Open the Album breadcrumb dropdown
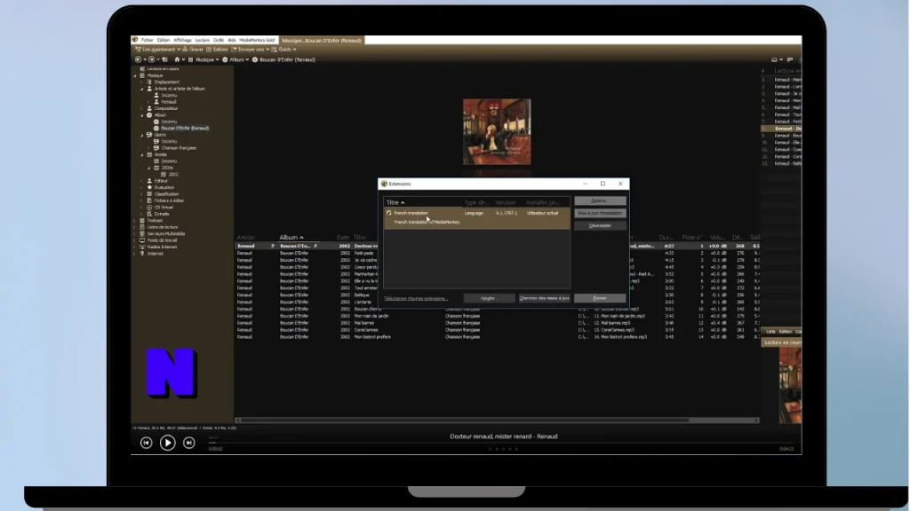The image size is (910, 511). click(x=247, y=59)
